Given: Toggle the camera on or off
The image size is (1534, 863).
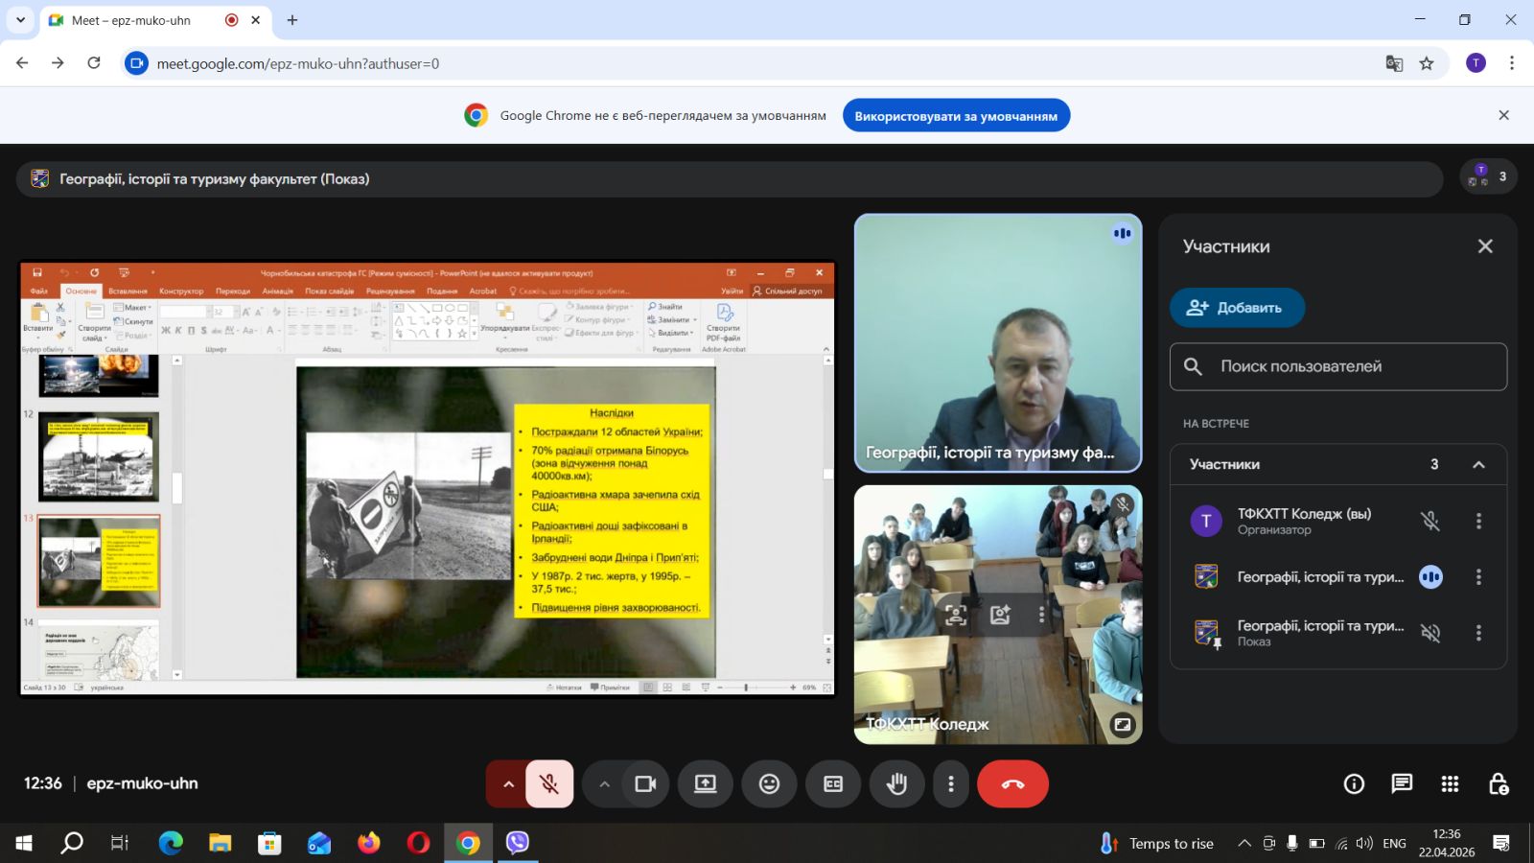Looking at the screenshot, I should tap(645, 784).
